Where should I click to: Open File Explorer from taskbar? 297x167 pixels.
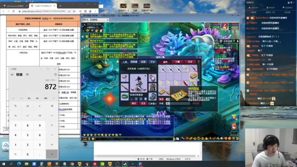tap(26, 164)
